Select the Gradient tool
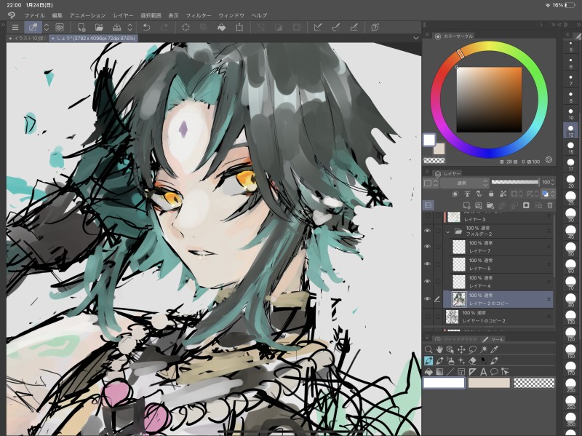 coord(439,371)
